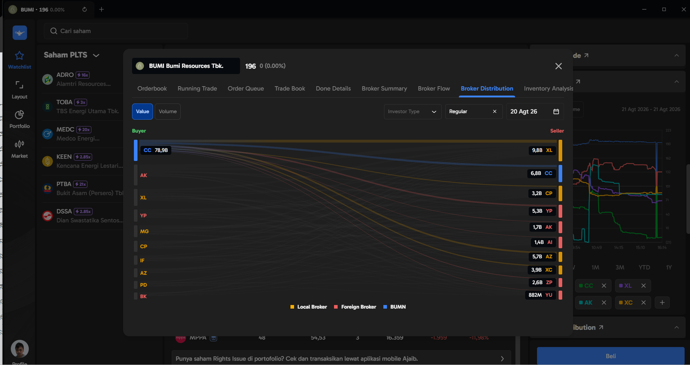This screenshot has width=690, height=365.
Task: Close the Broker Distribution dialog
Action: pos(559,66)
